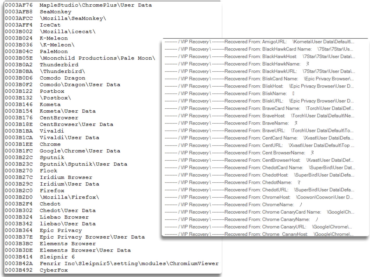Click the Sleipnir 6 string line
The image size is (370, 277).
57,257
